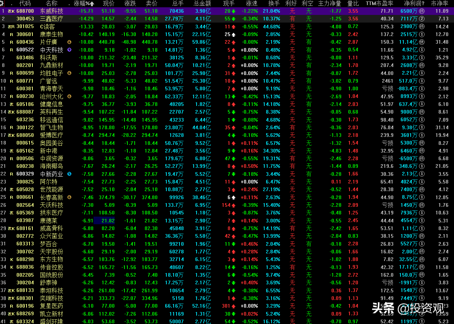Click circled 1 badge after 2515万 in 康泰生物 row

coord(422,34)
